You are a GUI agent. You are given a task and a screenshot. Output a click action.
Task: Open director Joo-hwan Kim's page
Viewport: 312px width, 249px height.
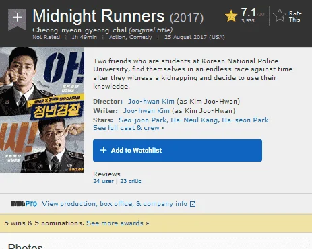coord(151,102)
